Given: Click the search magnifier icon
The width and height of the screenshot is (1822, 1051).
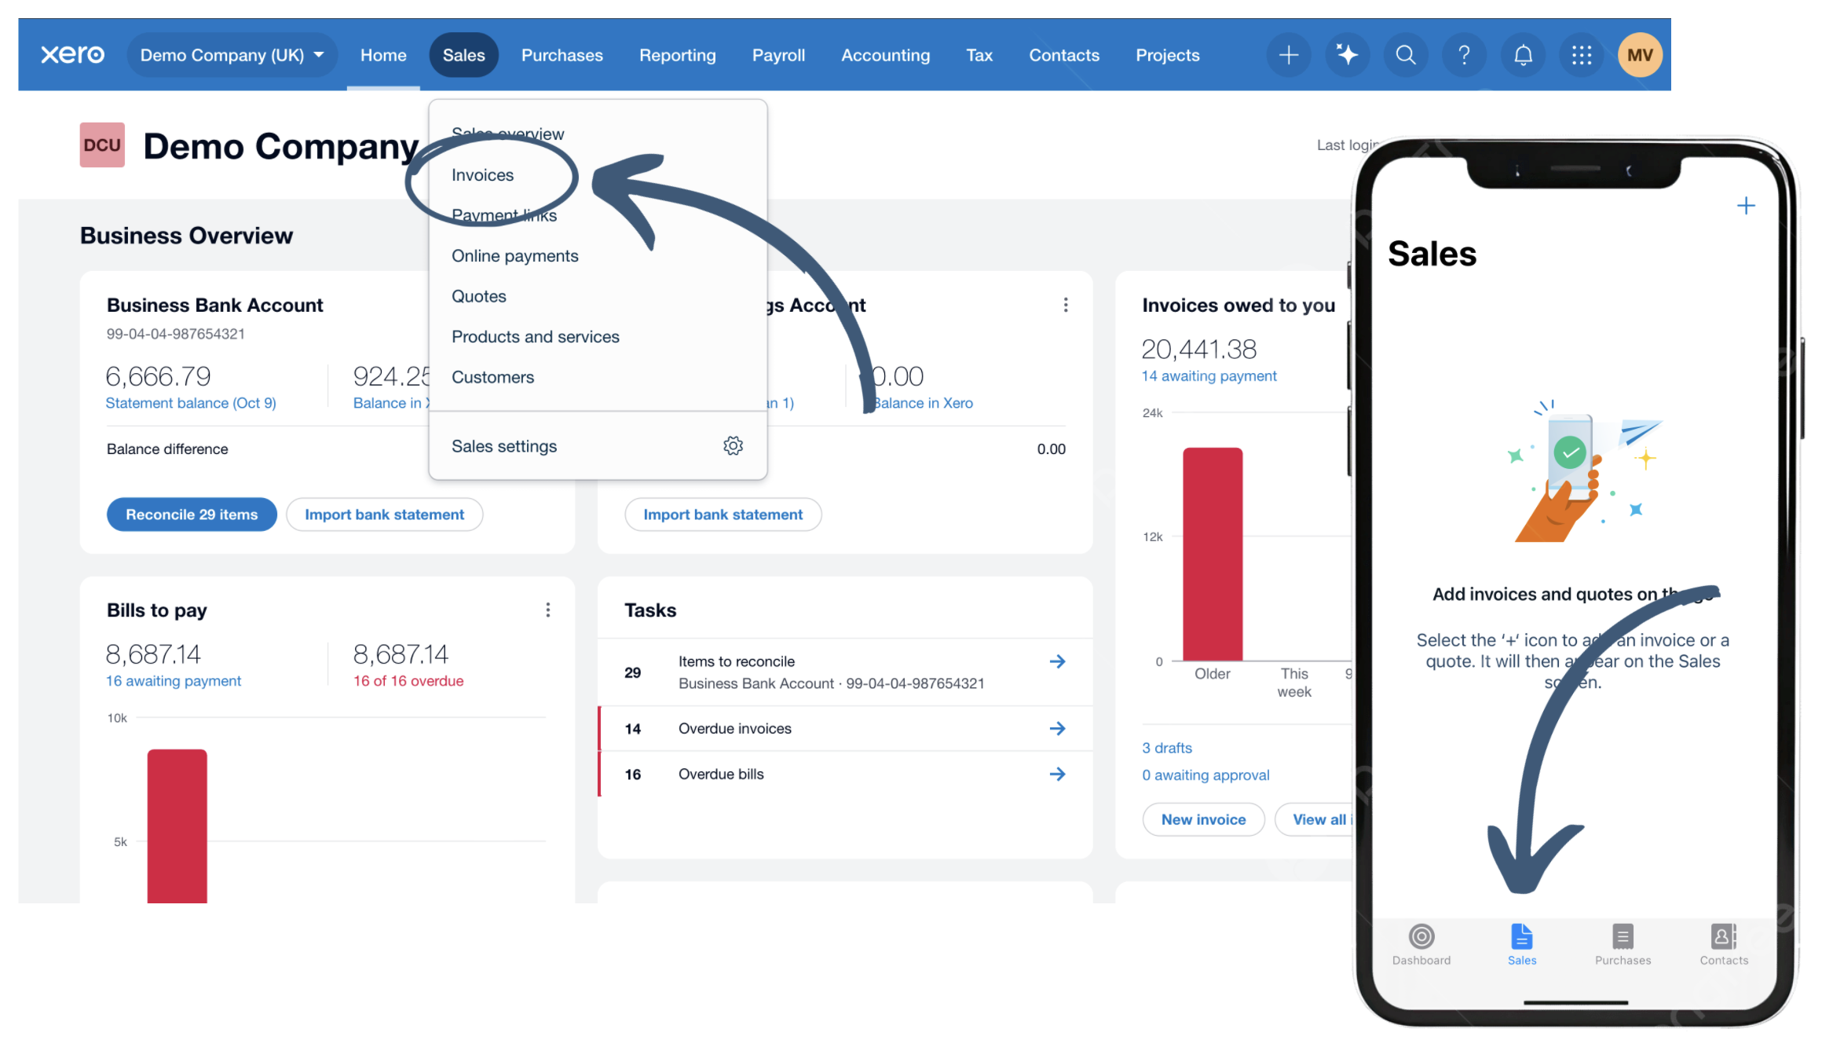Looking at the screenshot, I should tap(1405, 55).
